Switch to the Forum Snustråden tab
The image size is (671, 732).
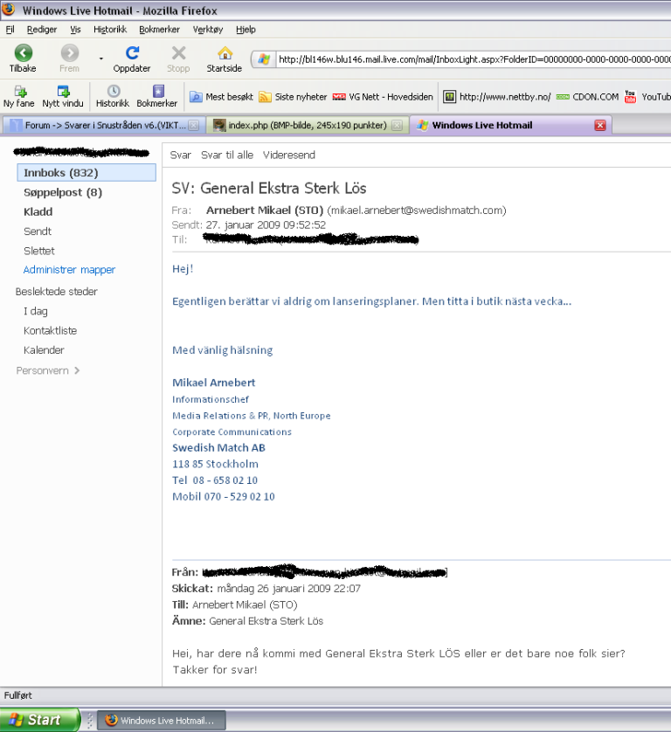click(x=103, y=125)
